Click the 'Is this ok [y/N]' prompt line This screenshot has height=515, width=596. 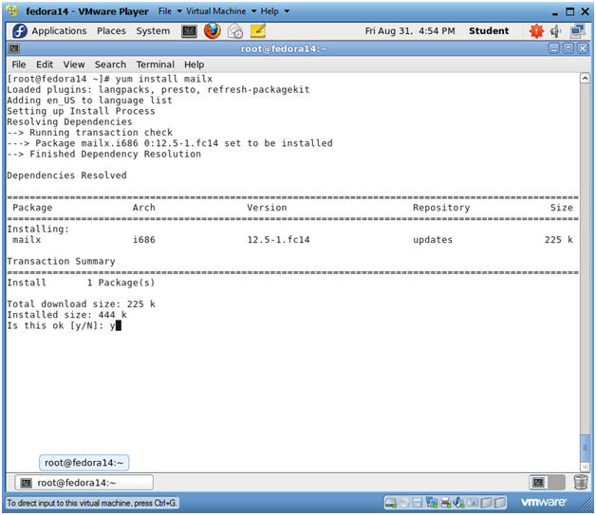pyautogui.click(x=64, y=326)
